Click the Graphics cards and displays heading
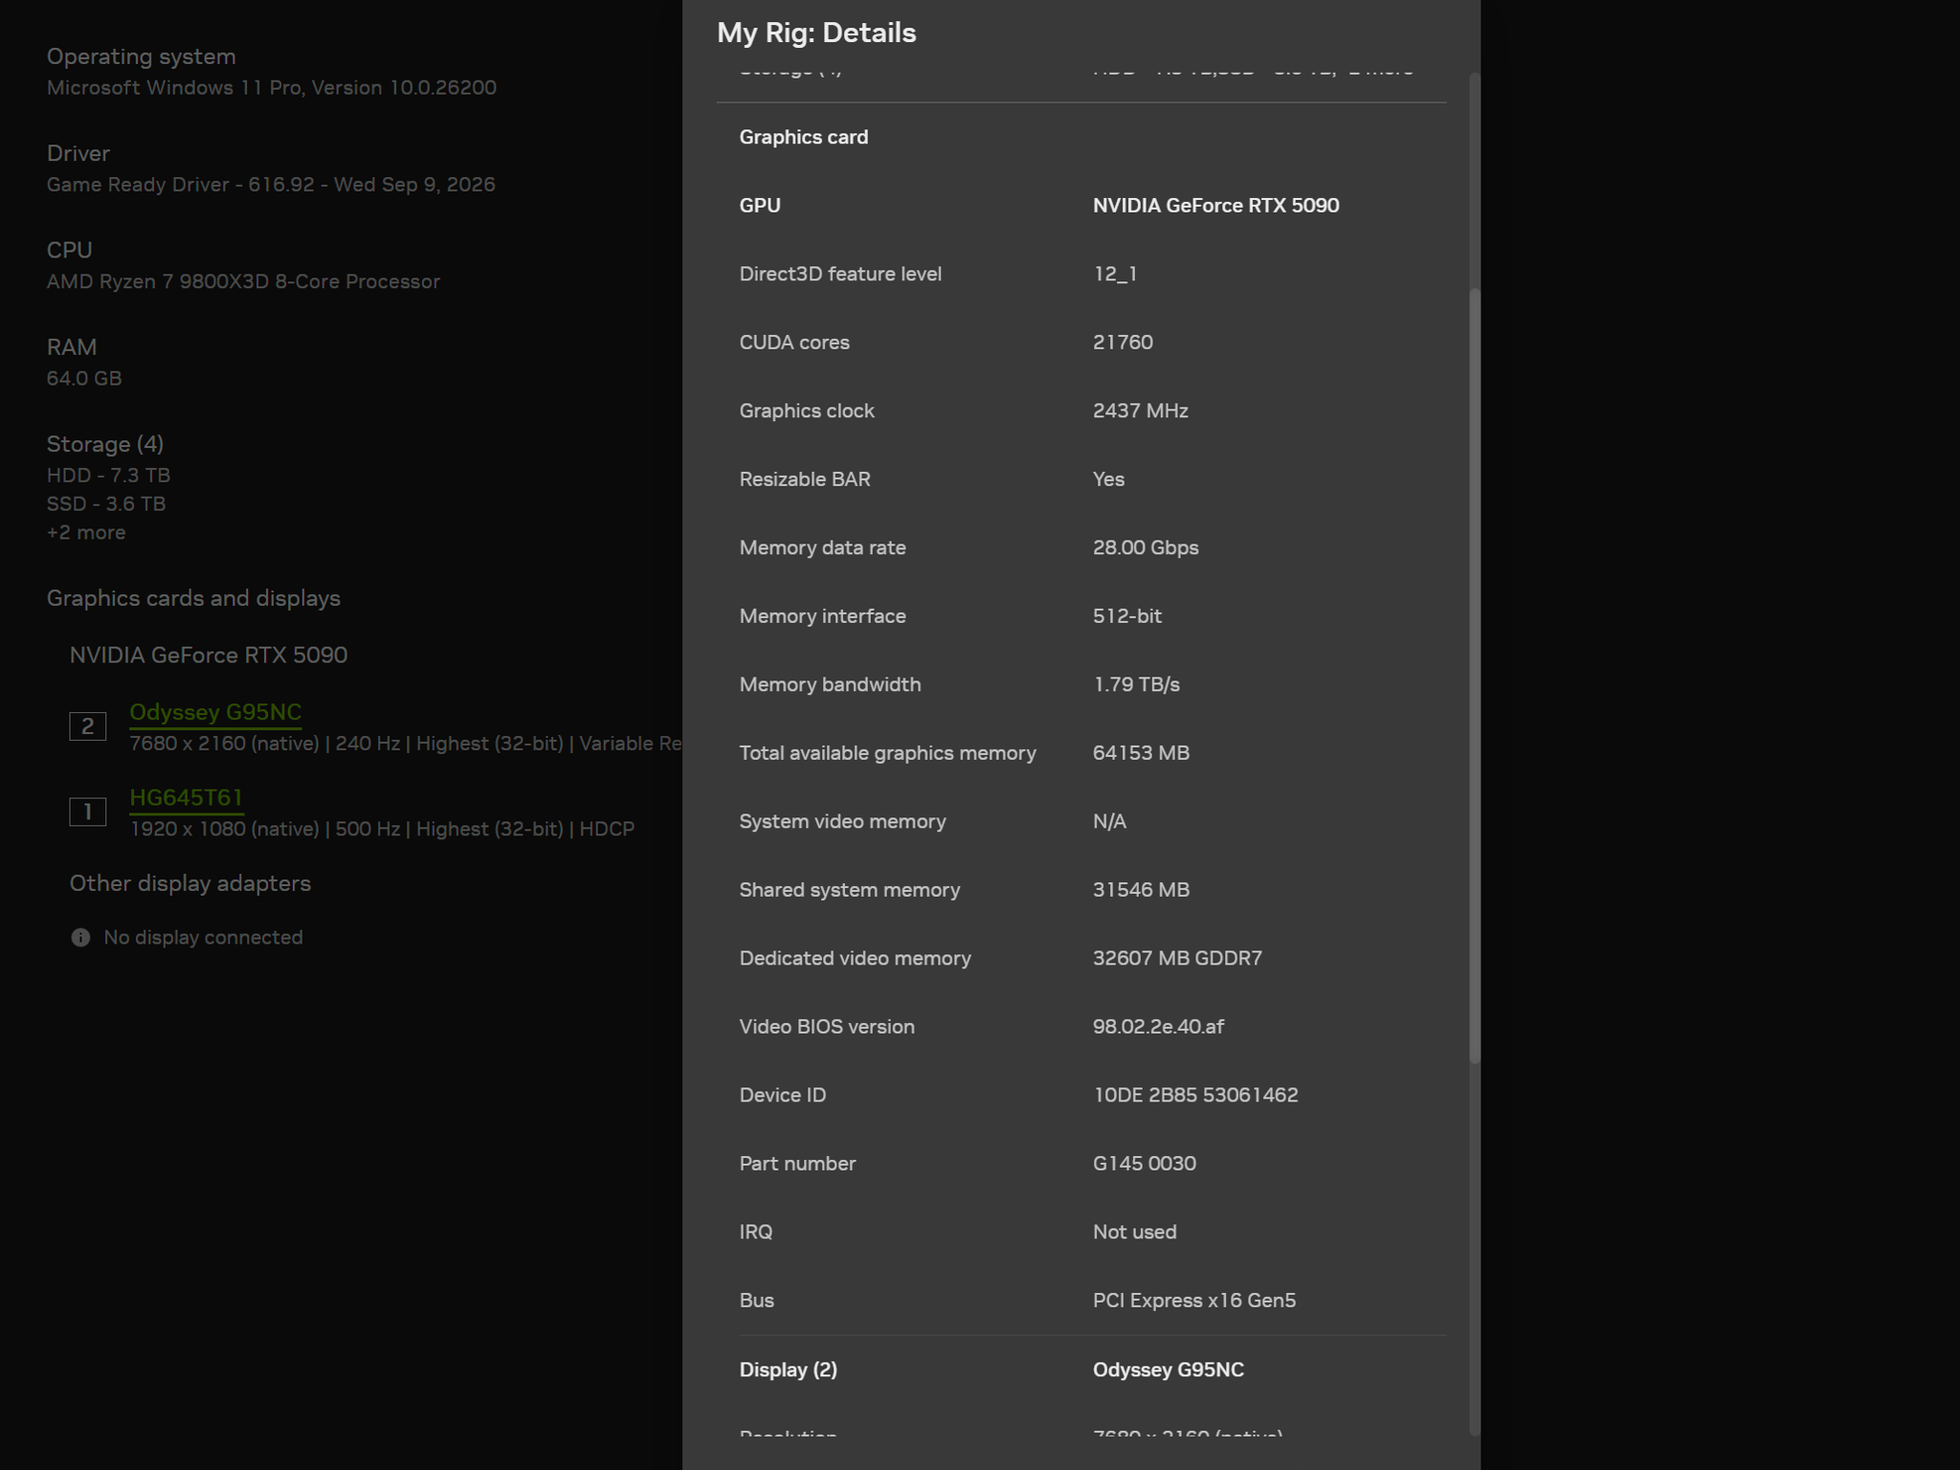The image size is (1960, 1470). click(193, 598)
